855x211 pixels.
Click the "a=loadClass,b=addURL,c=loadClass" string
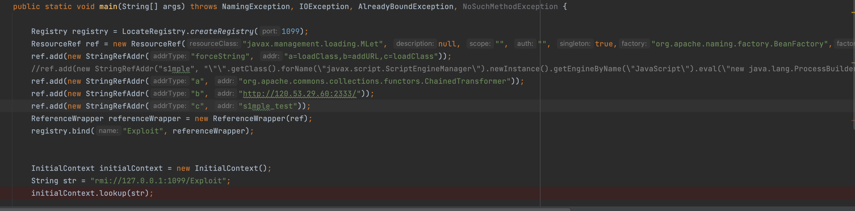pyautogui.click(x=361, y=56)
